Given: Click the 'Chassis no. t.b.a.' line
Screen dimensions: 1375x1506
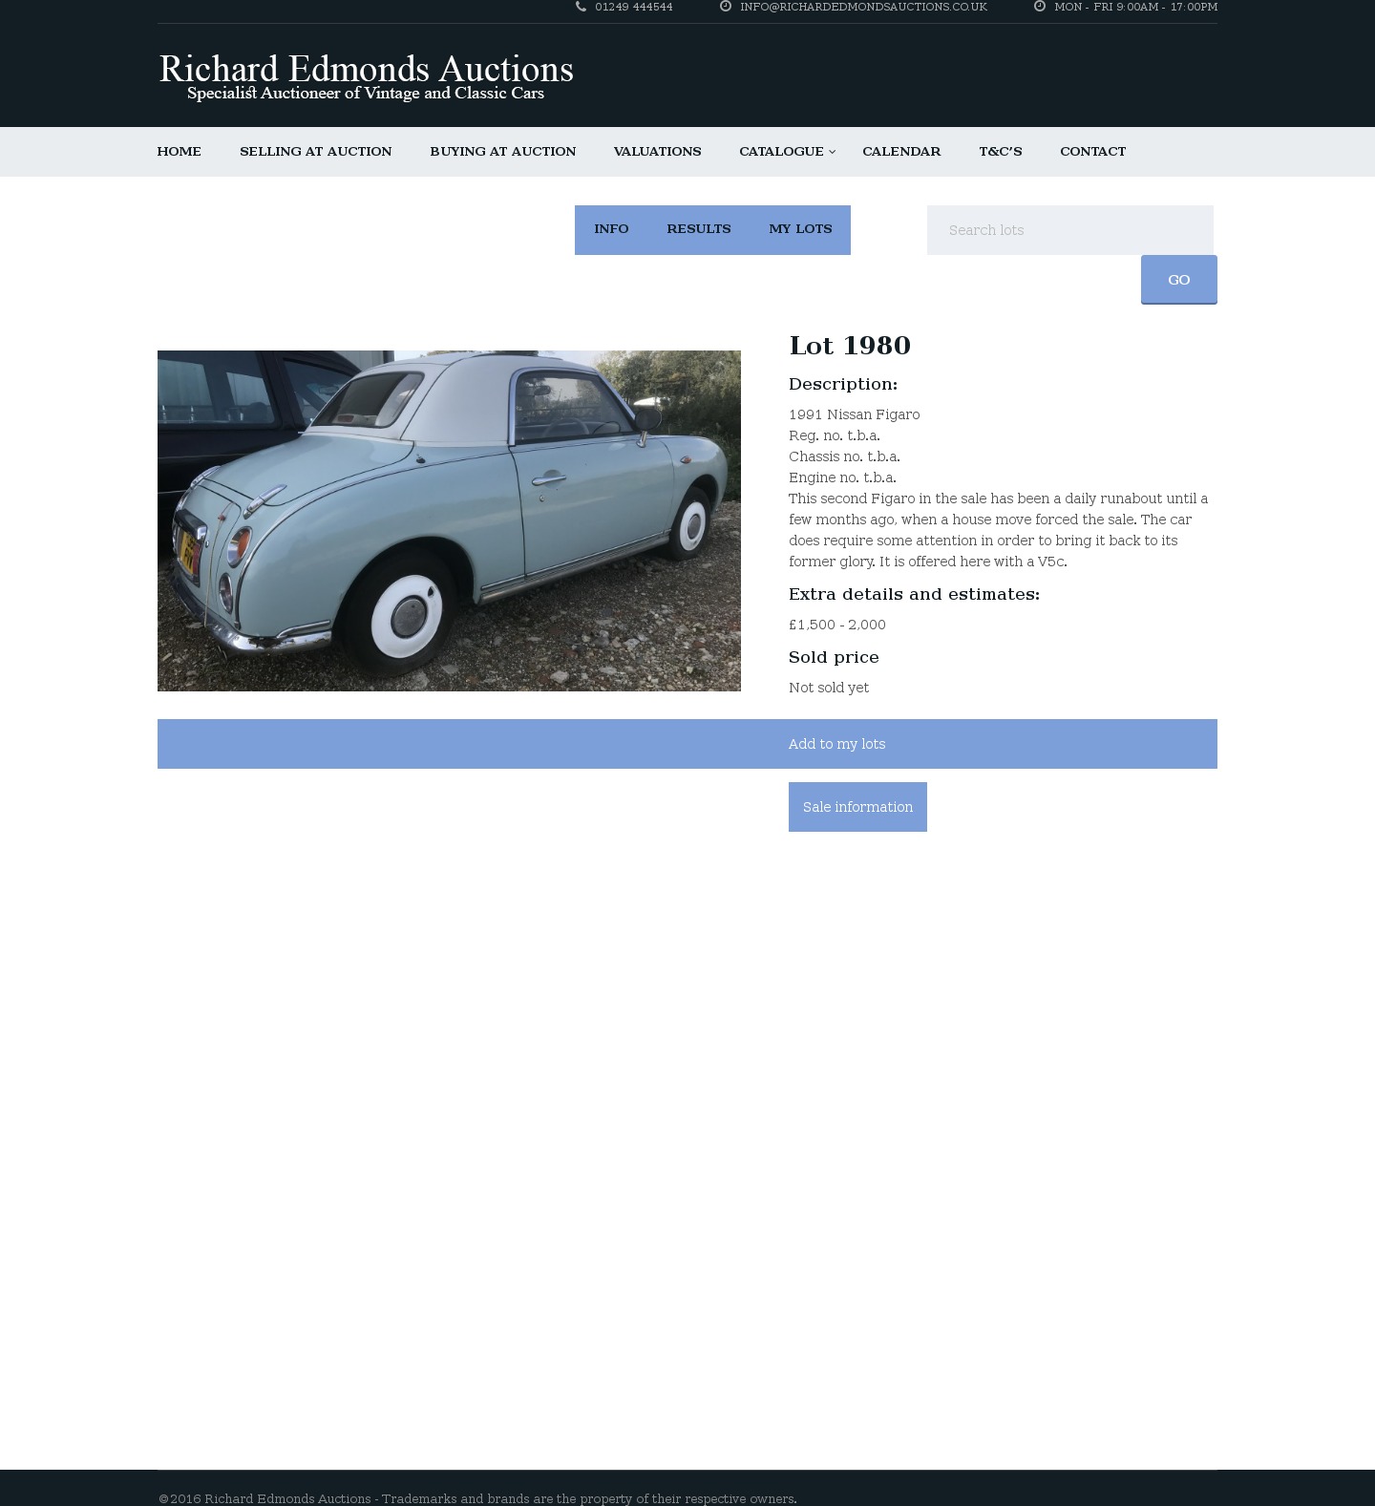Looking at the screenshot, I should (x=844, y=456).
